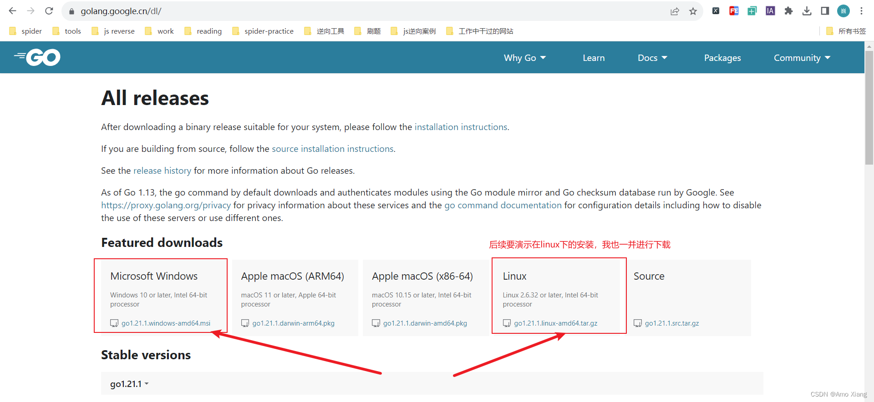The image size is (874, 402).
Task: Open the tools bookmark folder
Action: point(67,31)
